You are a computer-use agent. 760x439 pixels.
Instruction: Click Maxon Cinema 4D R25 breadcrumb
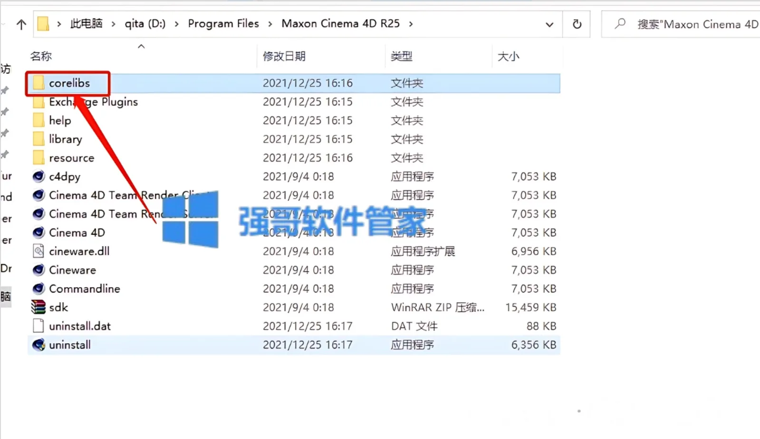(340, 24)
